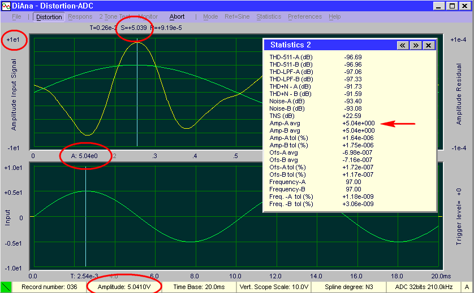Image resolution: width=474 pixels, height=293 pixels.
Task: Click the THD-LPF-B (dB) row
Action: (x=316, y=79)
